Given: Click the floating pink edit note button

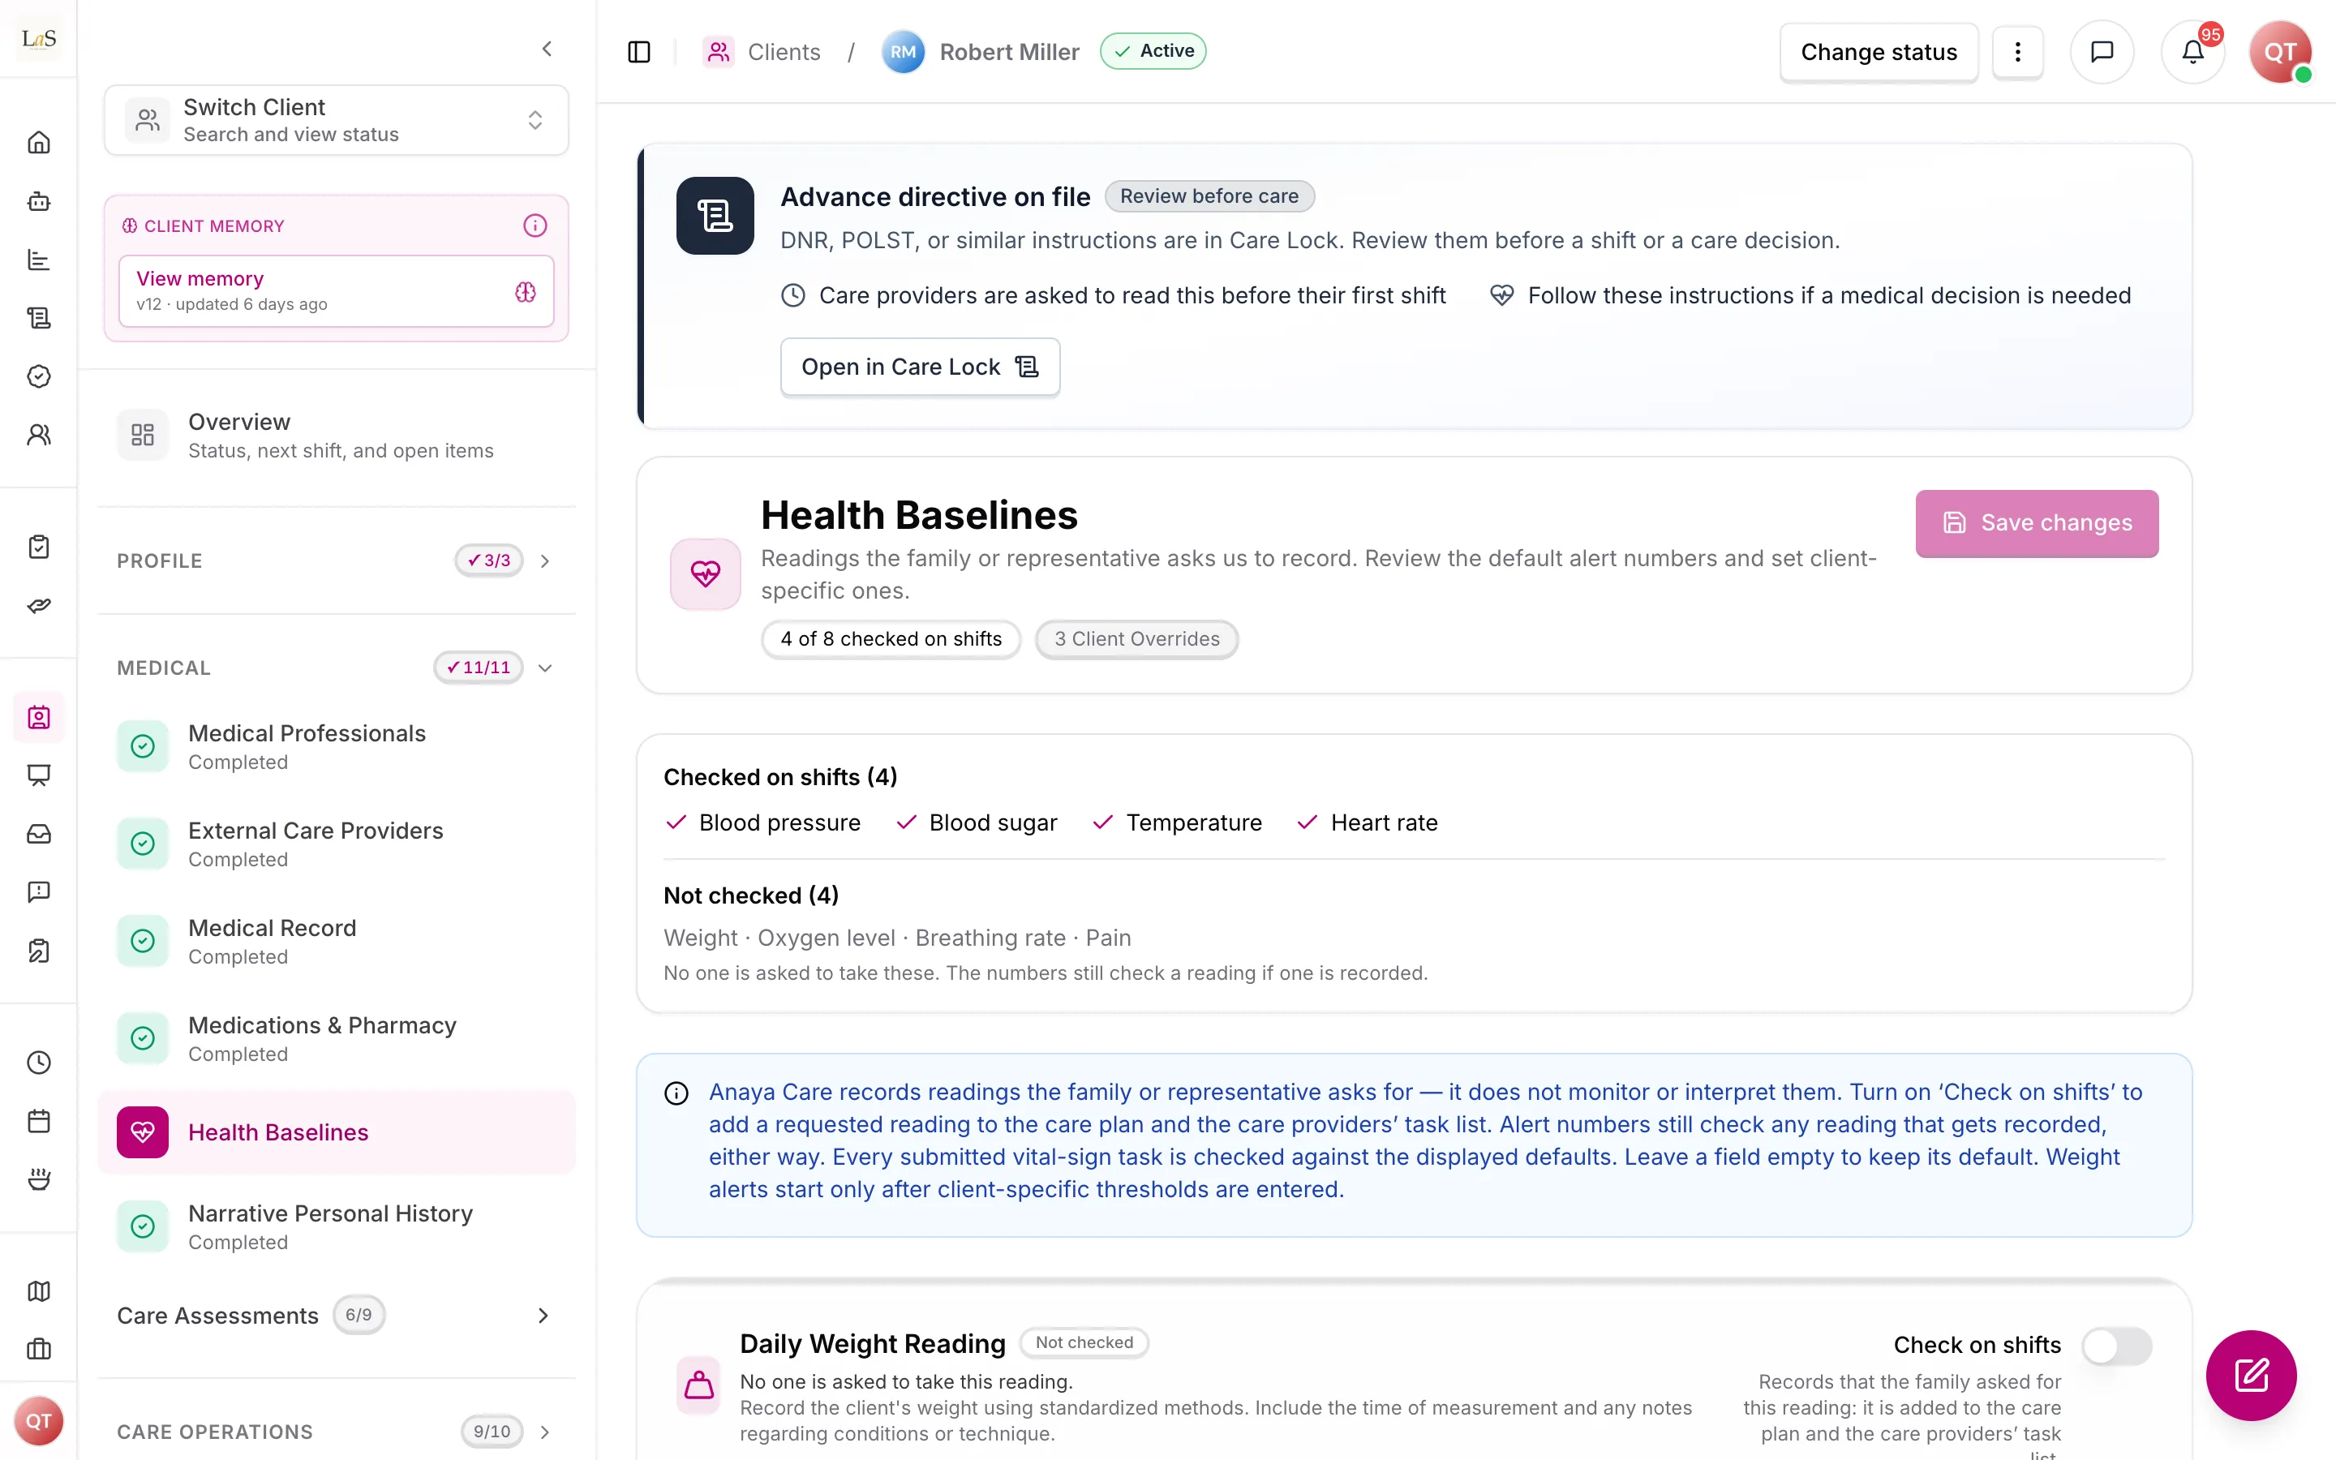Looking at the screenshot, I should tap(2251, 1375).
